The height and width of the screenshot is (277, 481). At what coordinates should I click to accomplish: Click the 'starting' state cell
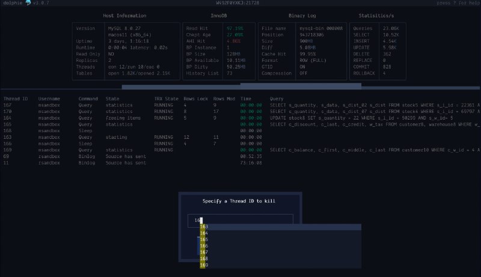(116, 137)
